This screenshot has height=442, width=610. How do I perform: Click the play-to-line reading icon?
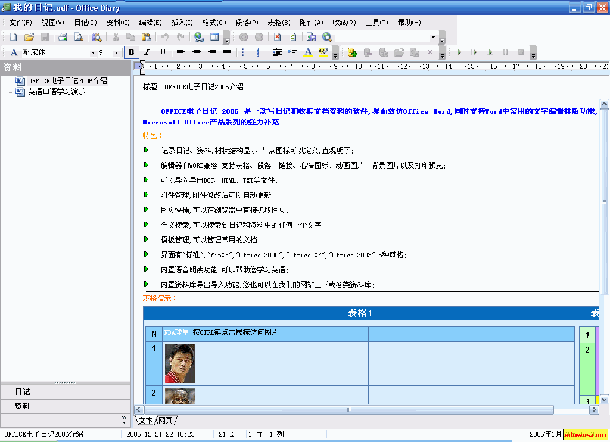tap(490, 52)
